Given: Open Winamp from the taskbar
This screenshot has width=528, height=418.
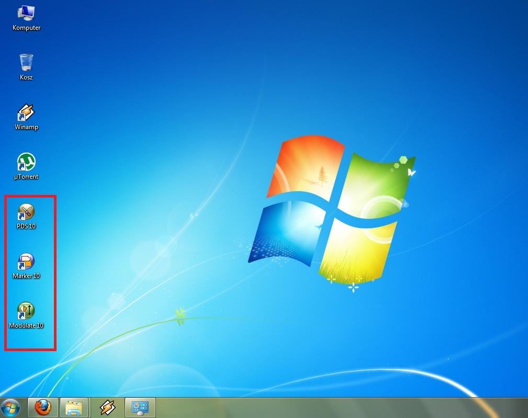Looking at the screenshot, I should (107, 408).
